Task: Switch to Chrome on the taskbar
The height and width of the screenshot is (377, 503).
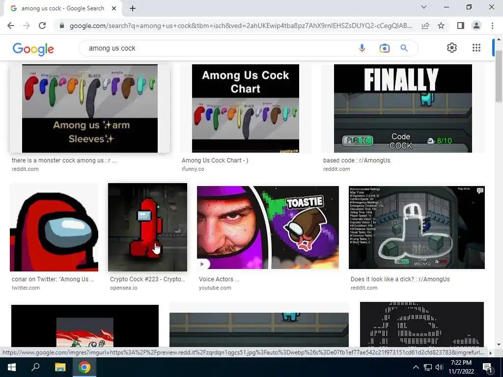Action: point(84,367)
